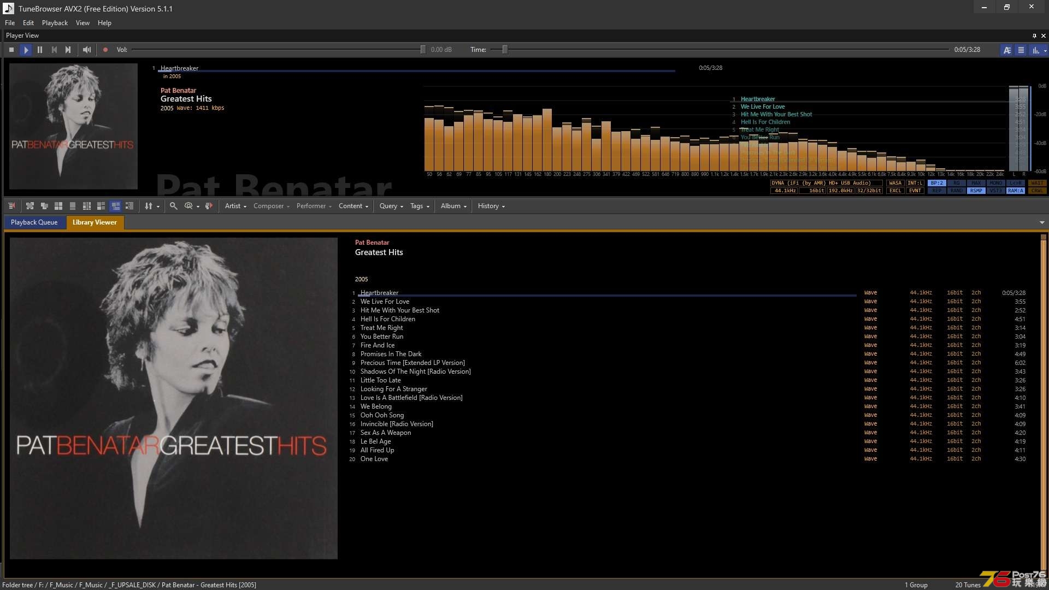Image resolution: width=1049 pixels, height=590 pixels.
Task: Mute audio with the speaker icon
Action: pyautogui.click(x=87, y=50)
